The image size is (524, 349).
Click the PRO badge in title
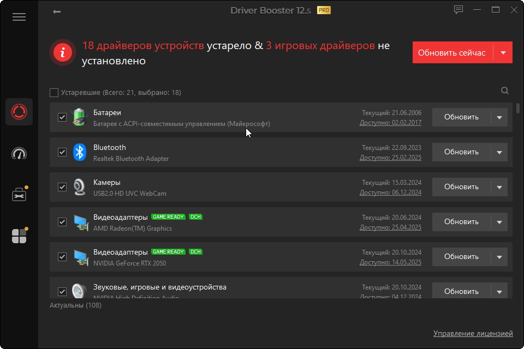(x=324, y=10)
